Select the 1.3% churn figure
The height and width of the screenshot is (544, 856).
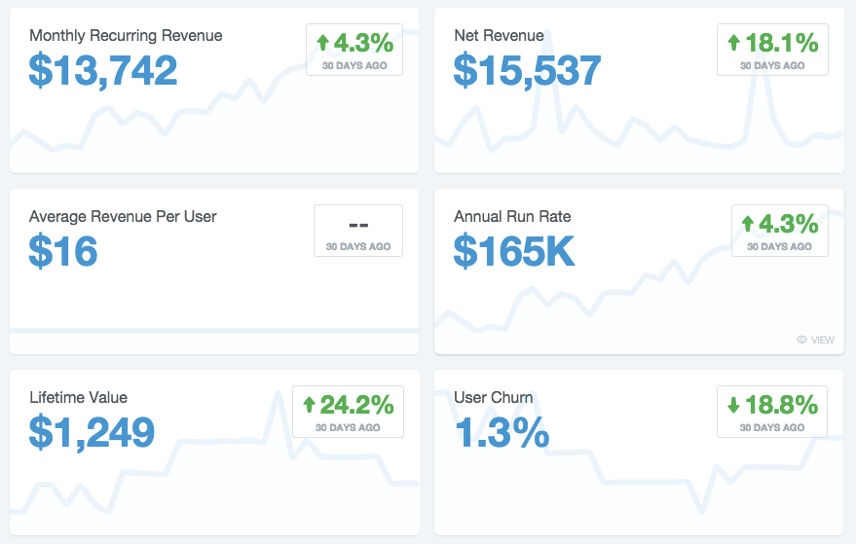coord(502,432)
